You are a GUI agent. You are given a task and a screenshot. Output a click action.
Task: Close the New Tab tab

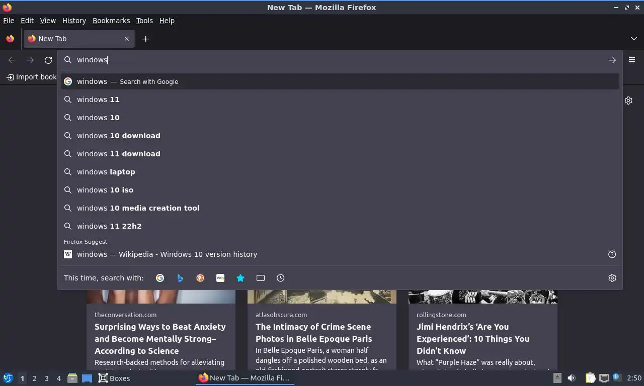127,39
